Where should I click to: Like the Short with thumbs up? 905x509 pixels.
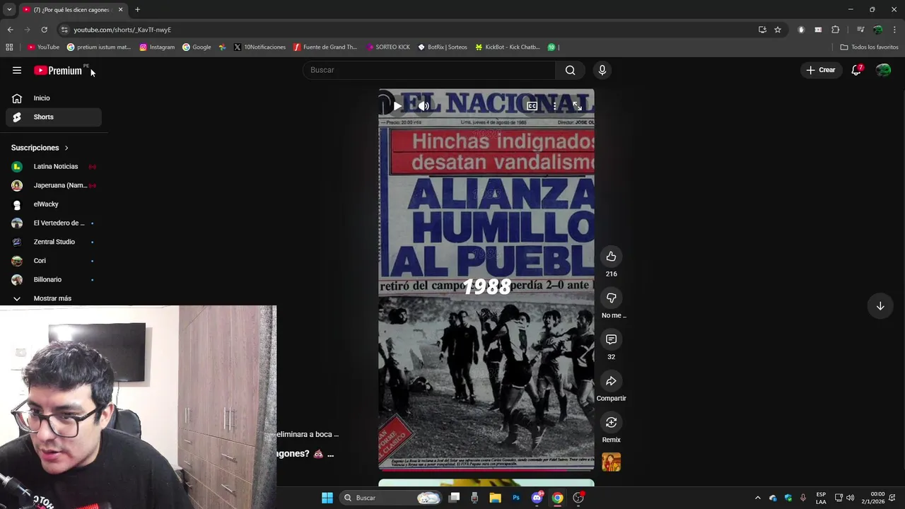pos(611,257)
